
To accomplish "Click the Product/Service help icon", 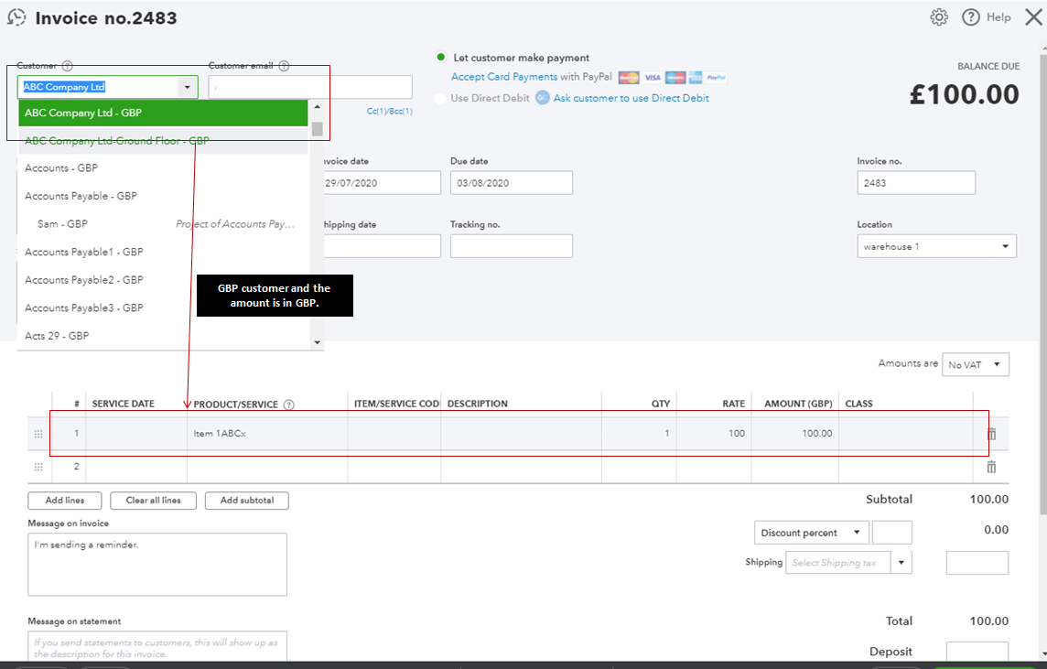I will 288,405.
